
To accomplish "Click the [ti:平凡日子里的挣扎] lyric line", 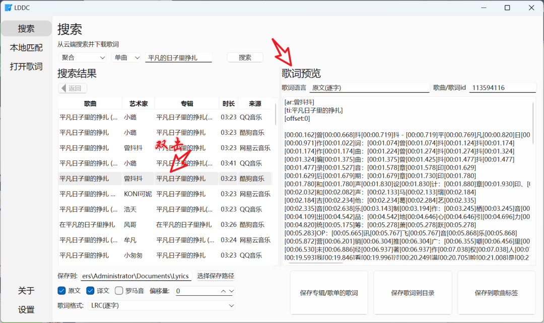I will pos(313,111).
